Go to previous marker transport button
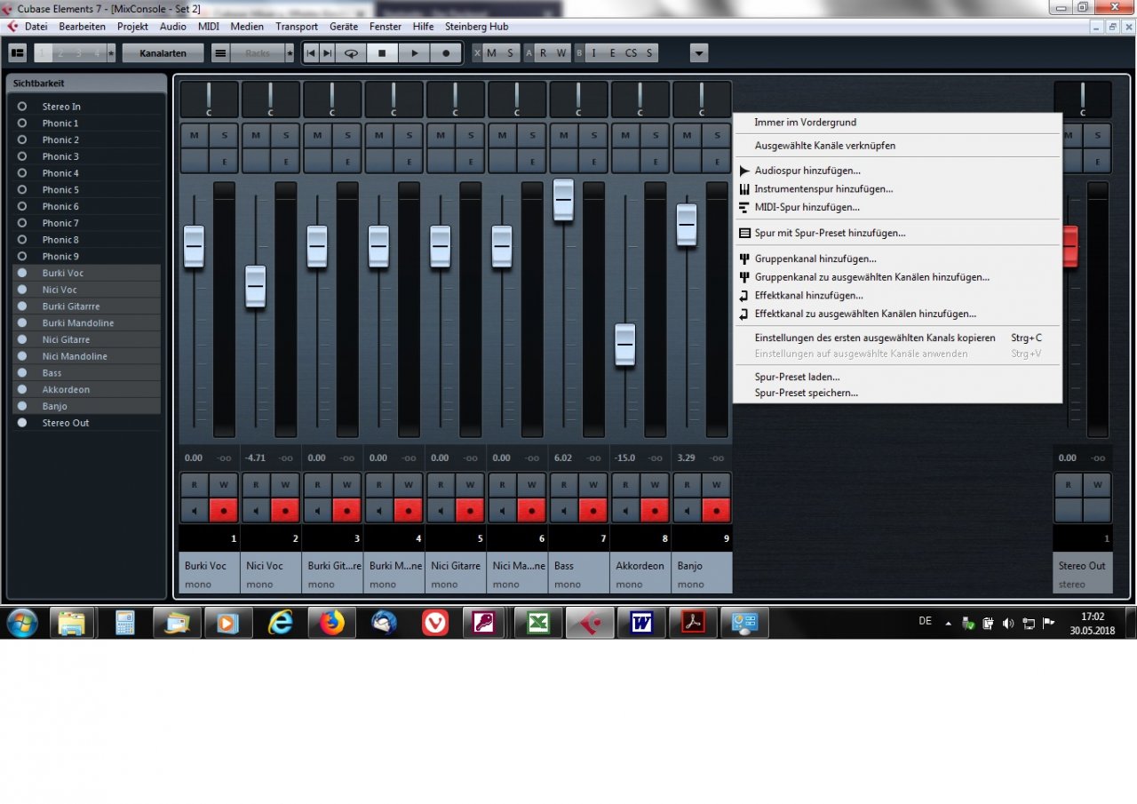This screenshot has width=1137, height=804. click(310, 53)
